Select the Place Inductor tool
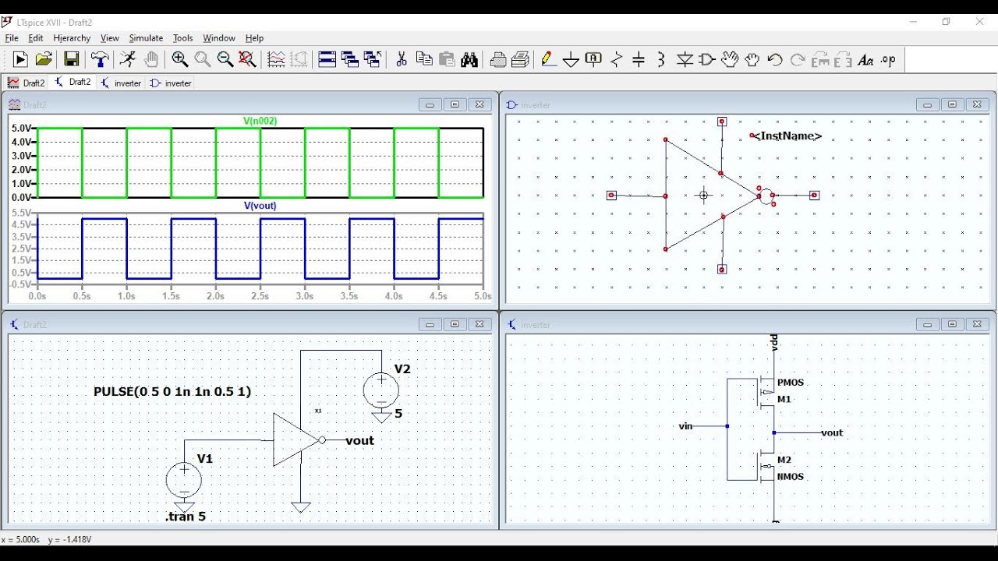This screenshot has width=998, height=561. (661, 60)
